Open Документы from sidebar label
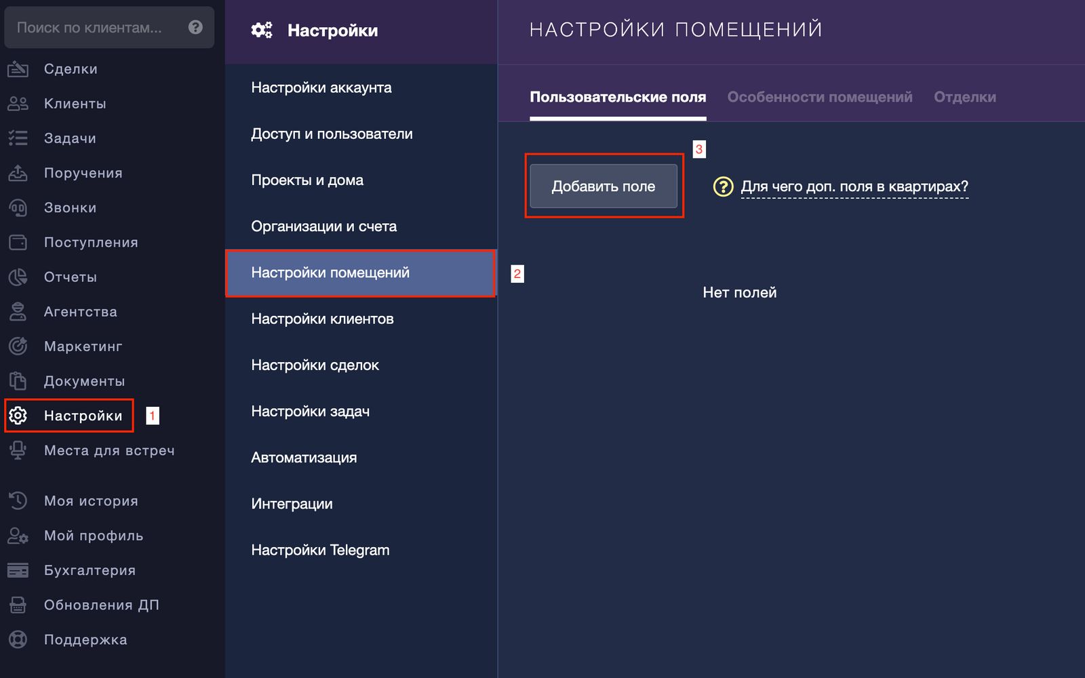This screenshot has height=678, width=1085. pos(85,381)
